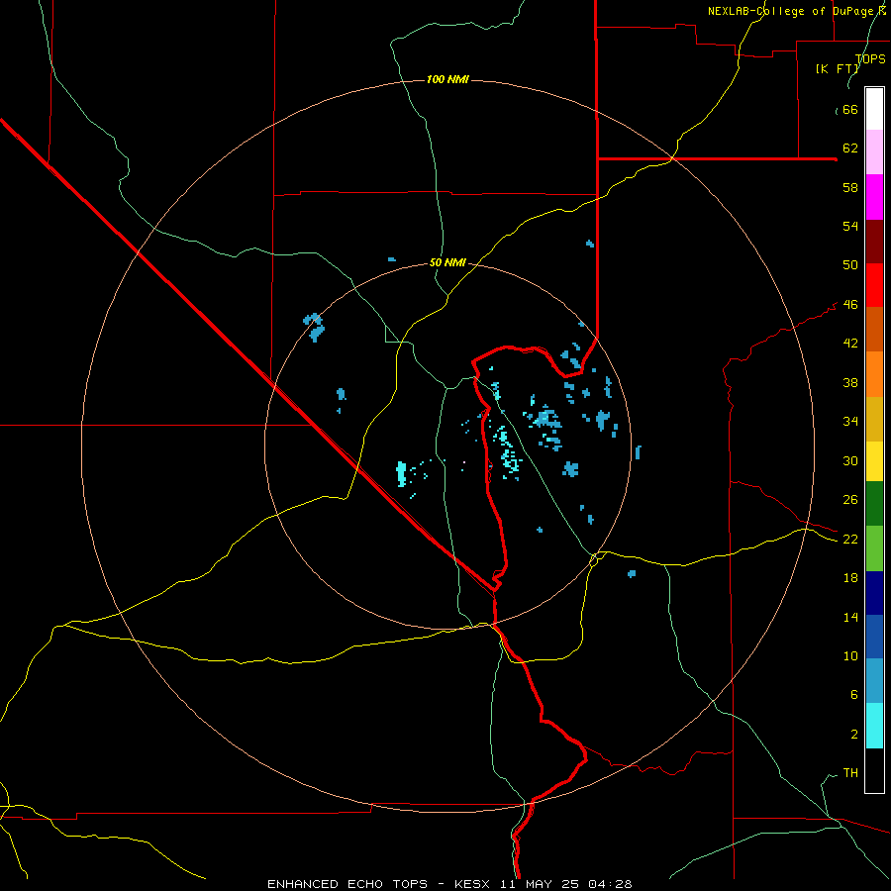
Task: Click the K FT units label
Action: pyautogui.click(x=838, y=68)
